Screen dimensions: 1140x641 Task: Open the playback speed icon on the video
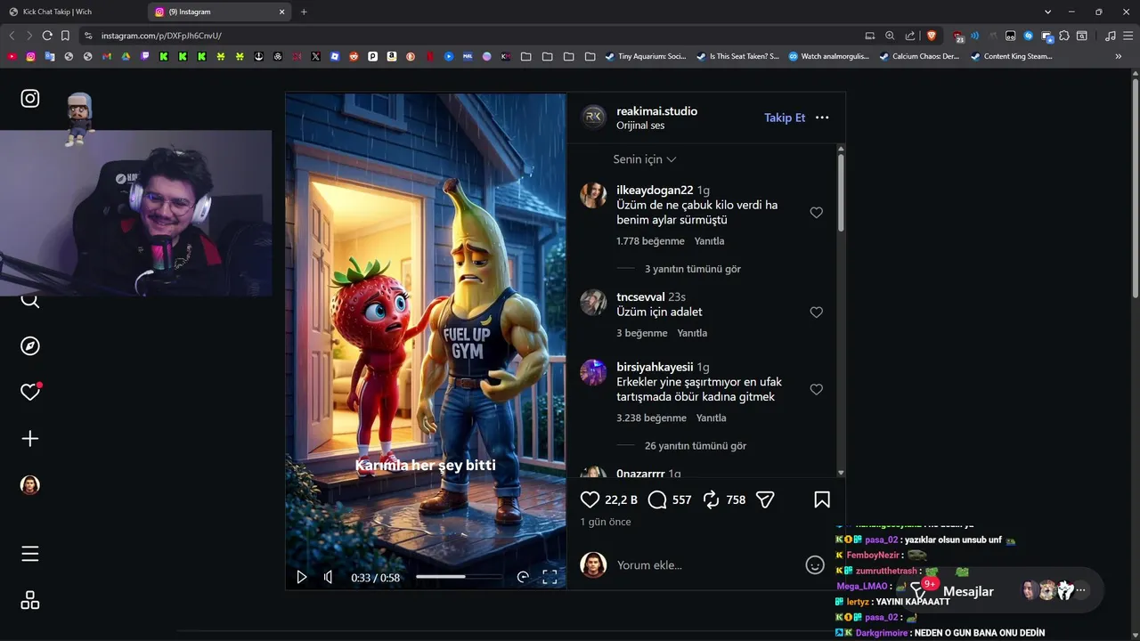pyautogui.click(x=523, y=577)
